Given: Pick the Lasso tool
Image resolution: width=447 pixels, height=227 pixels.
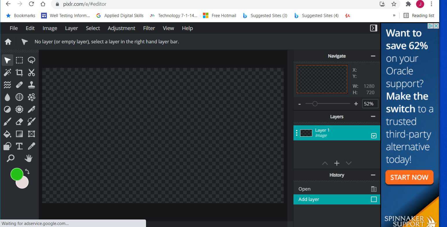Looking at the screenshot, I should pos(31,60).
